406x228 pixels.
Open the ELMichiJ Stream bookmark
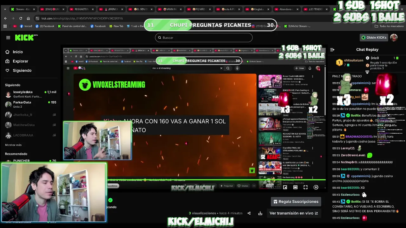click(x=297, y=26)
